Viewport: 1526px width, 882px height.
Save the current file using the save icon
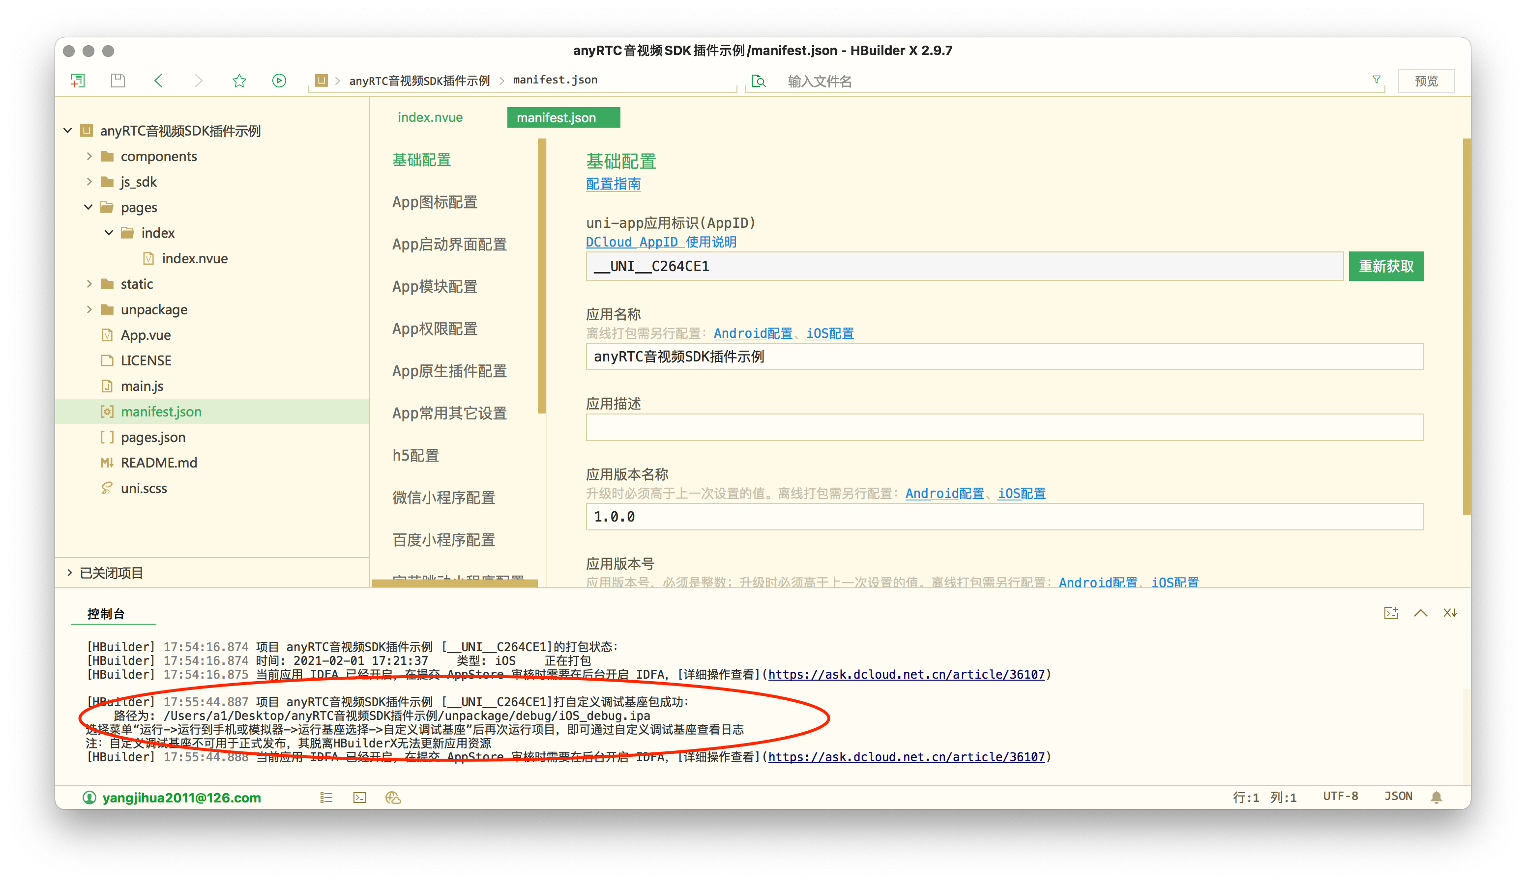[117, 80]
